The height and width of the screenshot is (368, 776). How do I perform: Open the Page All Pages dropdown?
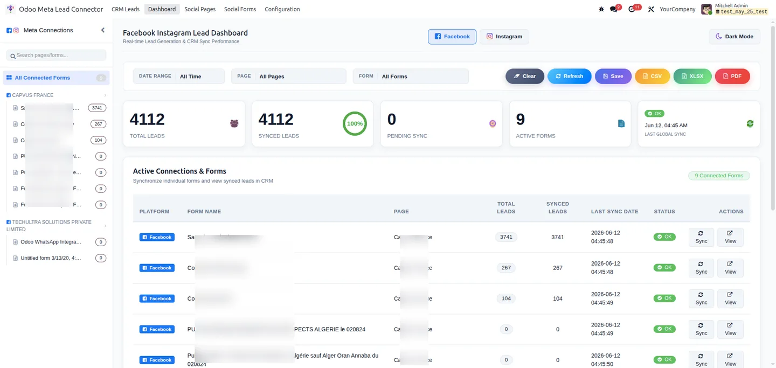pyautogui.click(x=289, y=77)
